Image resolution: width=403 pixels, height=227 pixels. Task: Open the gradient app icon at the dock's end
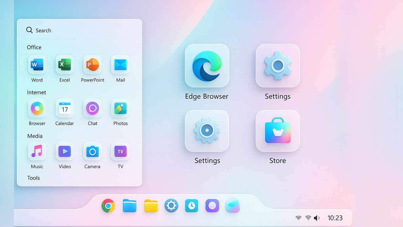click(x=233, y=206)
